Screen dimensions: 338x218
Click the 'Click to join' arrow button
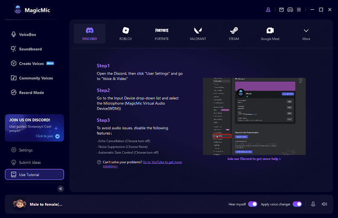tap(57, 136)
